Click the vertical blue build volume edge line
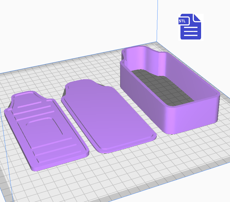 click(157, 19)
